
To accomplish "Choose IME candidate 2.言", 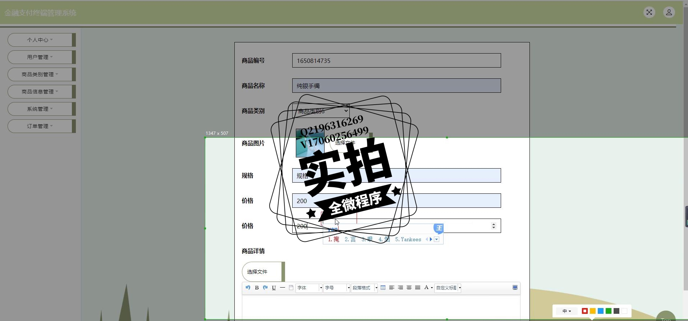I will [350, 239].
